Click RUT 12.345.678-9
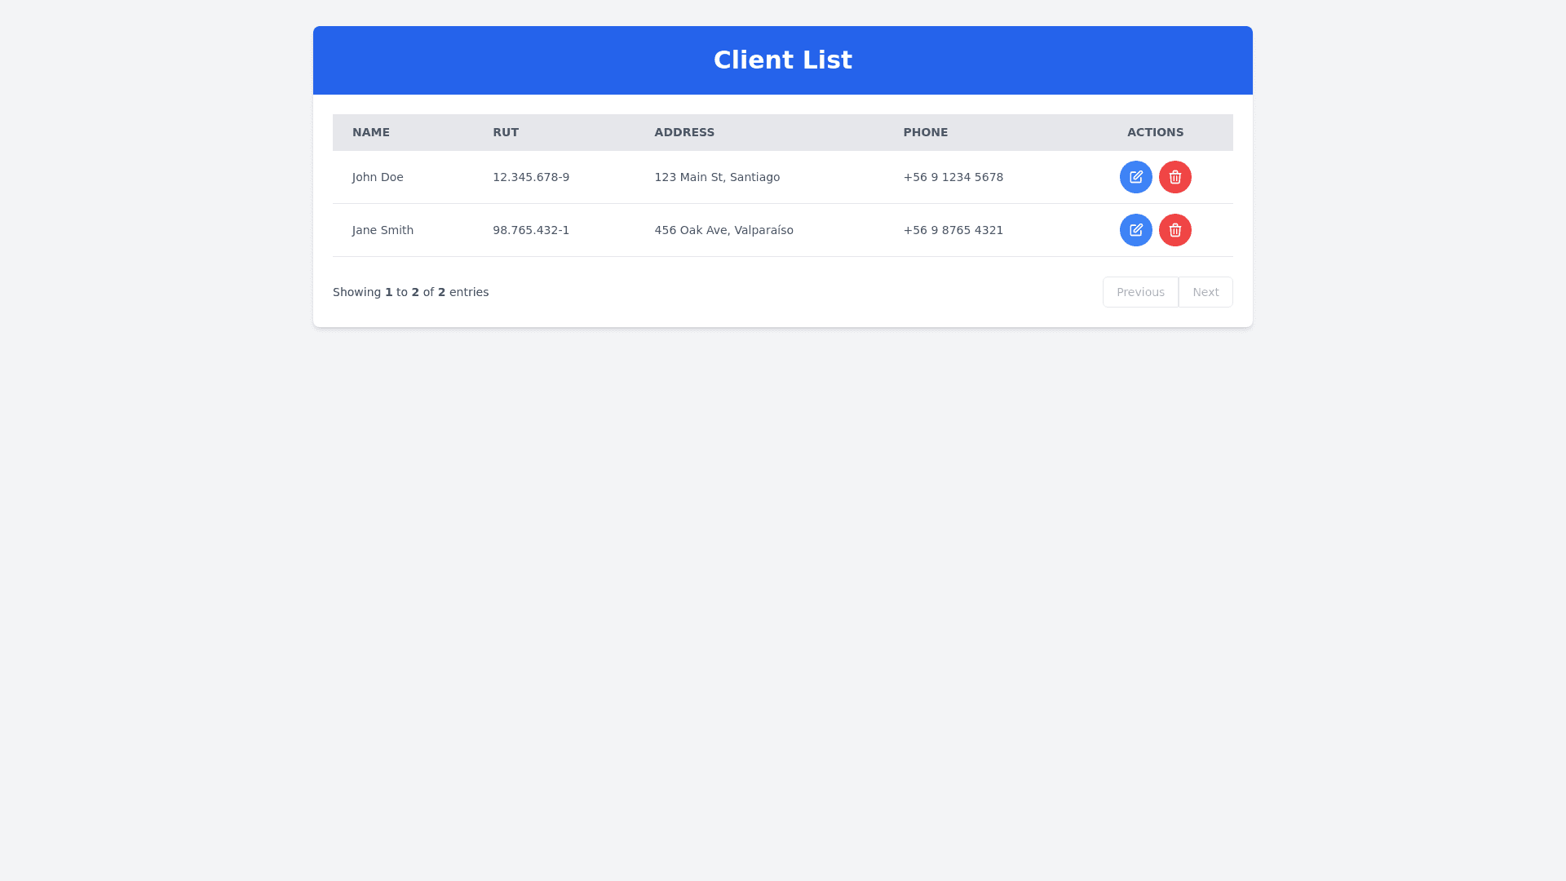 [x=531, y=177]
